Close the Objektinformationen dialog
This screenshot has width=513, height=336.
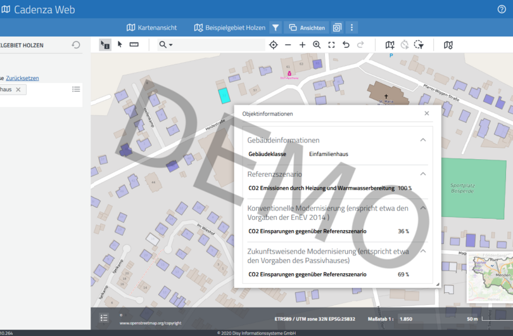(x=427, y=113)
